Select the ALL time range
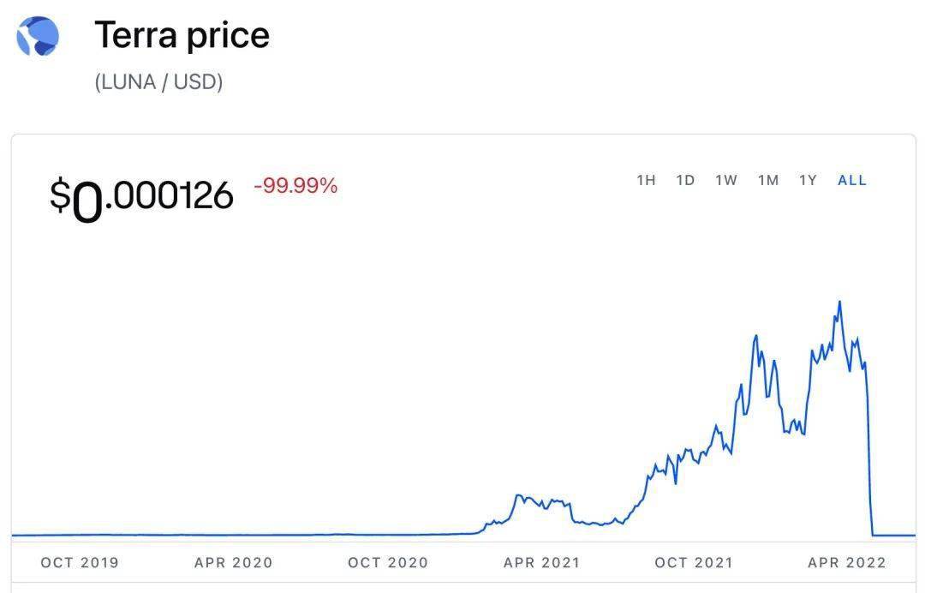 click(852, 180)
